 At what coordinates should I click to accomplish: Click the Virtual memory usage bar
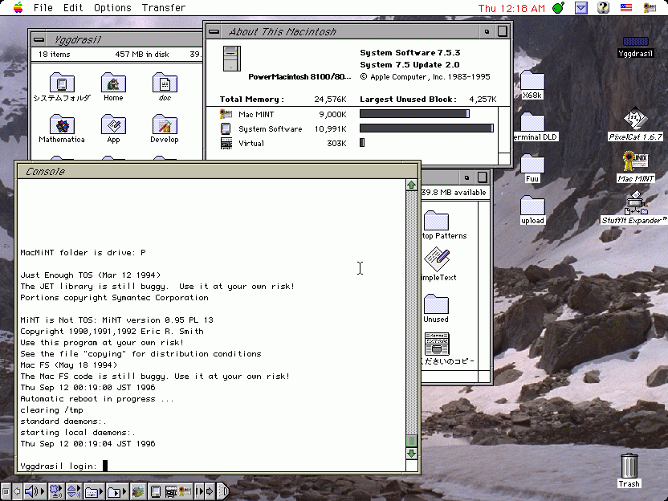point(362,143)
